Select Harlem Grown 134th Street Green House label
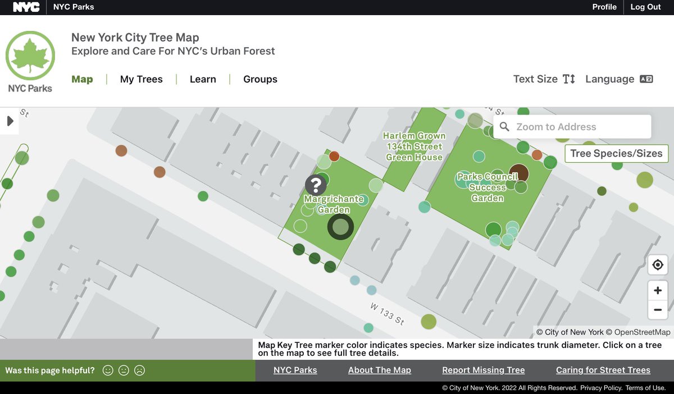The height and width of the screenshot is (394, 674). point(415,146)
